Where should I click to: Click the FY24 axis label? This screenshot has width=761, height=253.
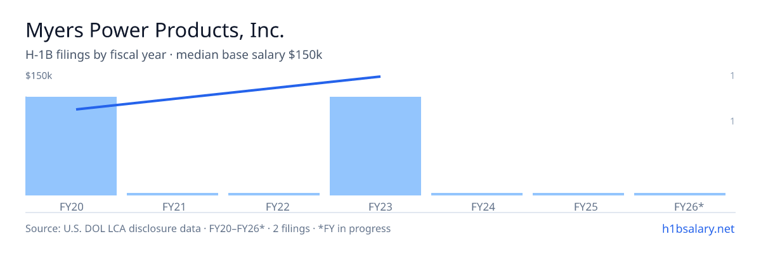point(477,206)
